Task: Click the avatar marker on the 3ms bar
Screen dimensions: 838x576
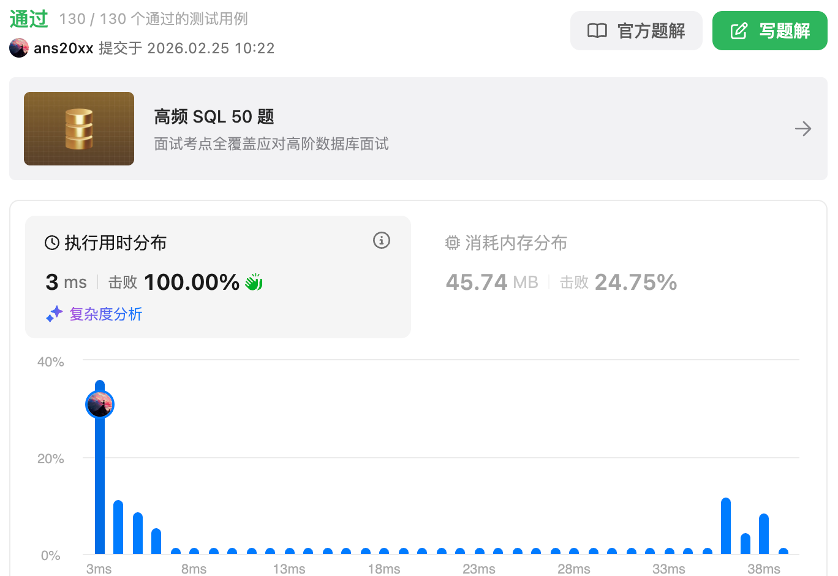Action: [100, 404]
